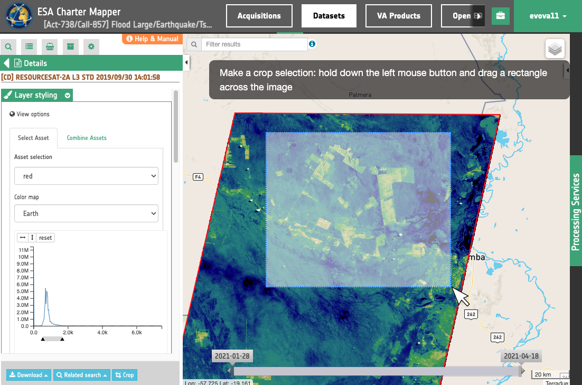This screenshot has width=582, height=385.
Task: Open the archive box panel icon
Action: (71, 47)
